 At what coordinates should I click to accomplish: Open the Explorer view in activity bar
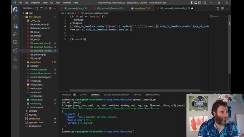(15, 10)
